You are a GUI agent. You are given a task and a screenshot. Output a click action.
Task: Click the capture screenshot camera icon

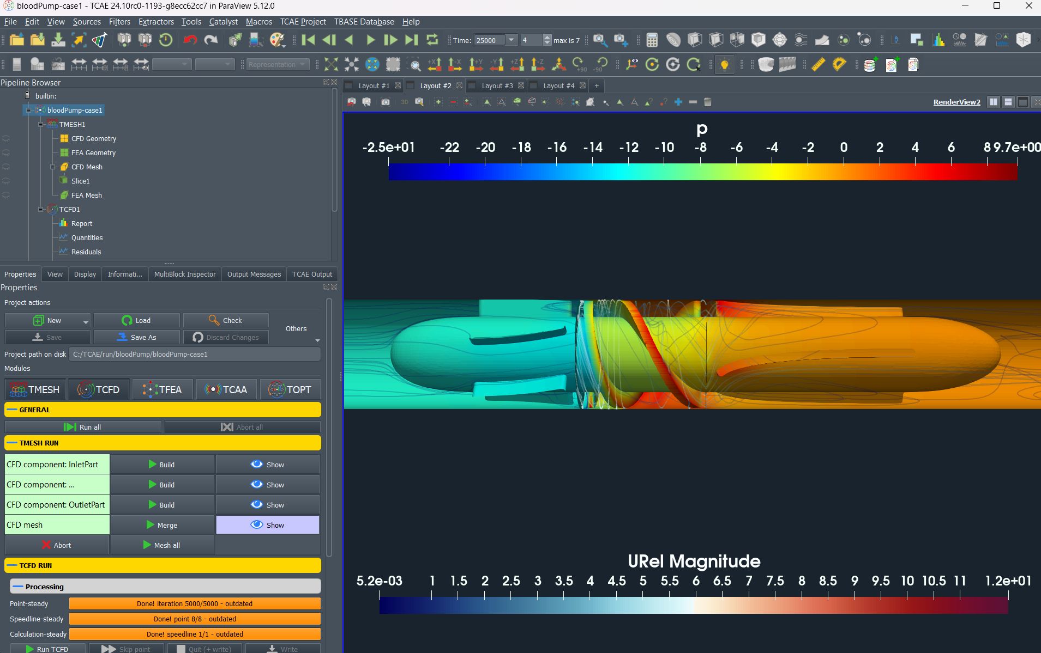[386, 102]
